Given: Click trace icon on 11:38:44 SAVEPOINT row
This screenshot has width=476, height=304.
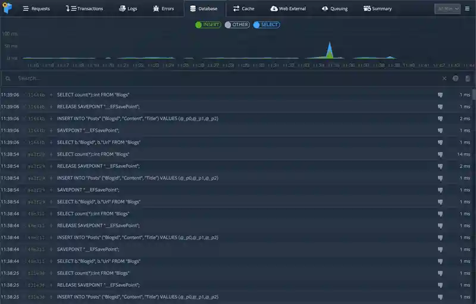Looking at the screenshot, I should pyautogui.click(x=440, y=249).
